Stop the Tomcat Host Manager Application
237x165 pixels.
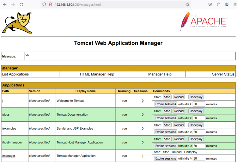coord(167,139)
